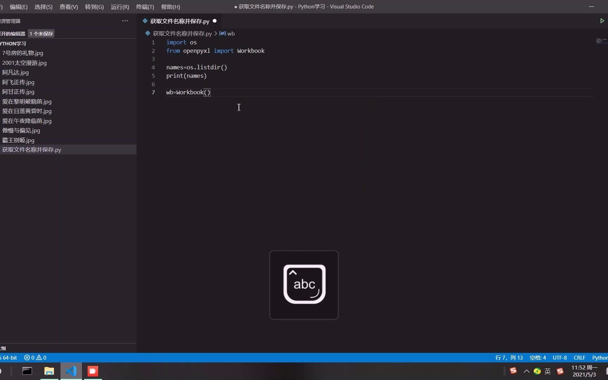The image size is (608, 380).
Task: Open the Help (帮助) menu
Action: coord(170,7)
